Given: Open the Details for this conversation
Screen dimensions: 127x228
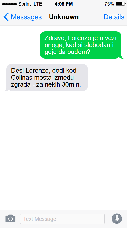Looking at the screenshot, I should [114, 17].
